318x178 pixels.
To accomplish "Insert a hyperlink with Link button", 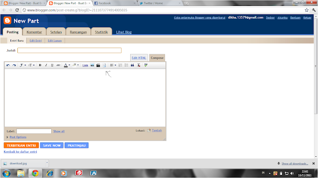I will tap(85, 65).
